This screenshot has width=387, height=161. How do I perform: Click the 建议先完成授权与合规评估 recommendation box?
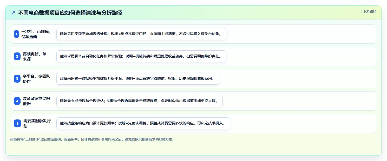[x=140, y=101]
